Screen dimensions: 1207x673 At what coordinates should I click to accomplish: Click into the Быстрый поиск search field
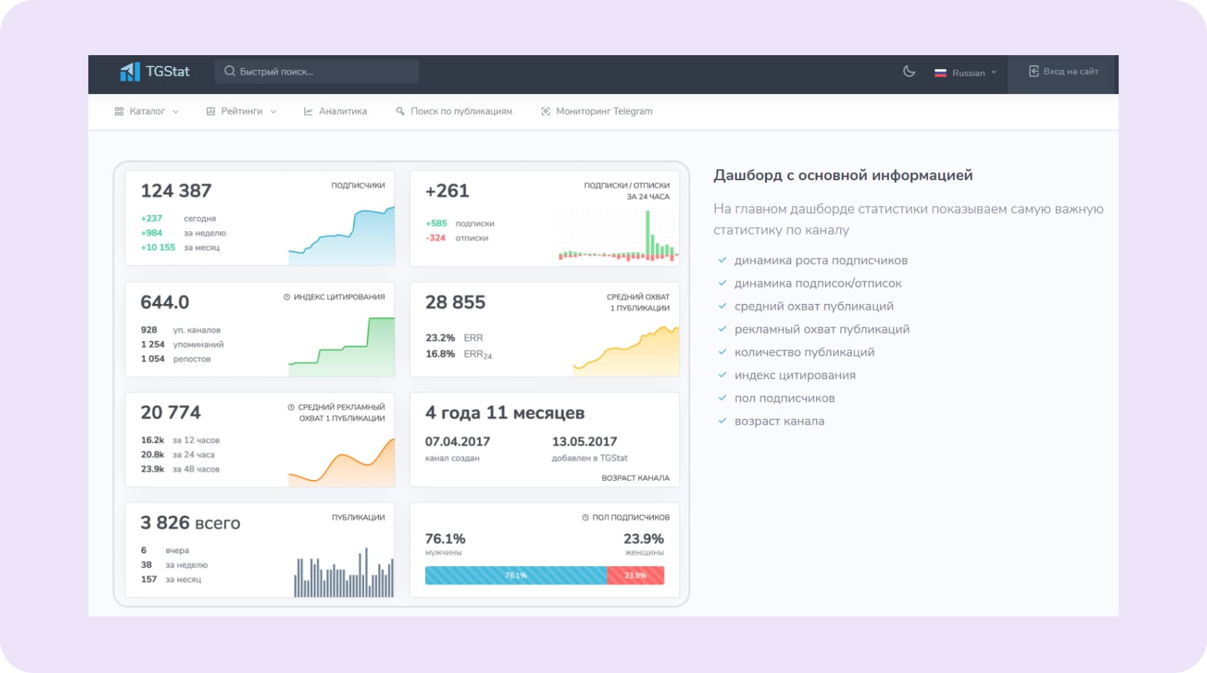point(317,71)
